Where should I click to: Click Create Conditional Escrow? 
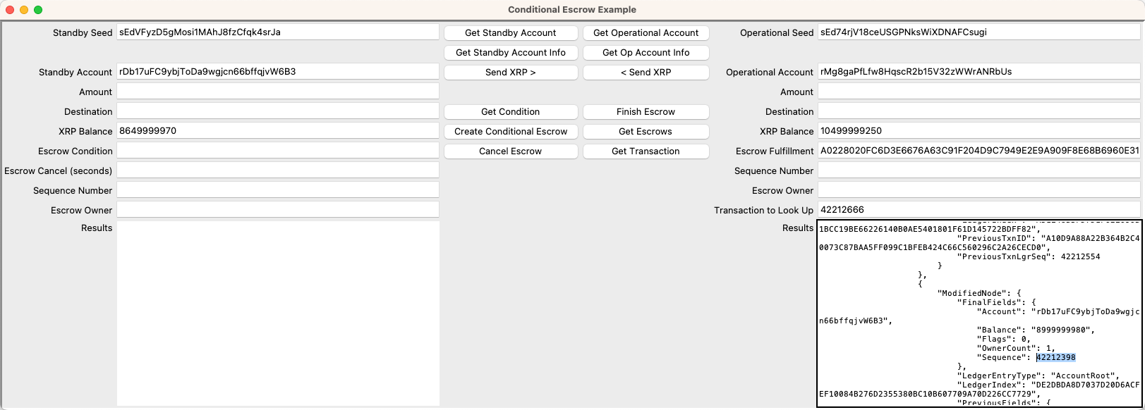point(510,131)
